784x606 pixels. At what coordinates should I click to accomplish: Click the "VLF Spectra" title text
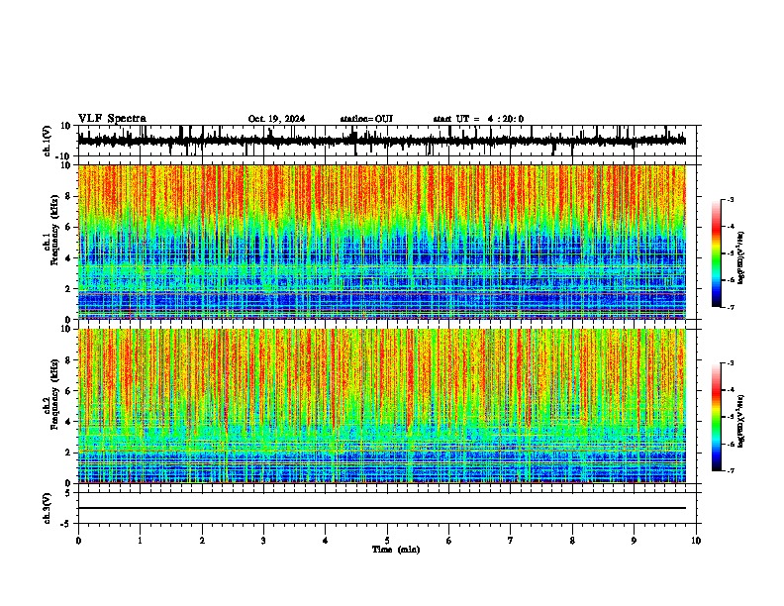[112, 119]
